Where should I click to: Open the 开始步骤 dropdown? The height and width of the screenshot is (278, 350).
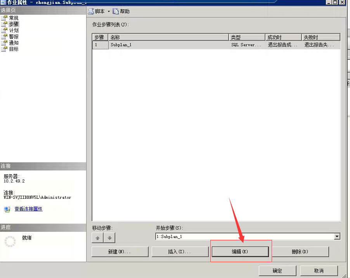pyautogui.click(x=337, y=236)
